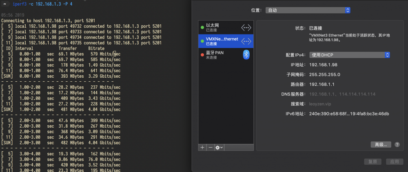The image size is (408, 172).
Task: Click 'Connecting to host 192.168.1.3' line
Action: (48, 20)
